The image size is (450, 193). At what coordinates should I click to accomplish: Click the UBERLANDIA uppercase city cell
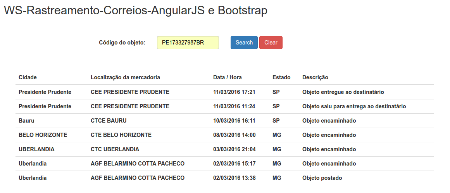point(36,149)
